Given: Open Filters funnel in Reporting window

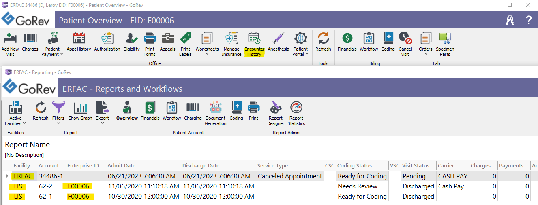Looking at the screenshot, I should 58,113.
